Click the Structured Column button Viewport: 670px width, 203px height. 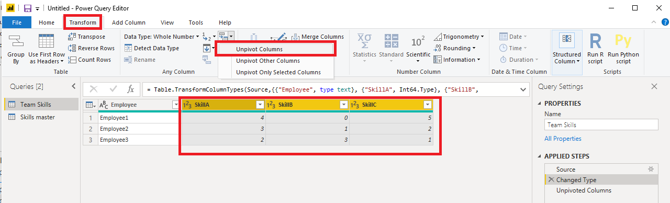567,49
